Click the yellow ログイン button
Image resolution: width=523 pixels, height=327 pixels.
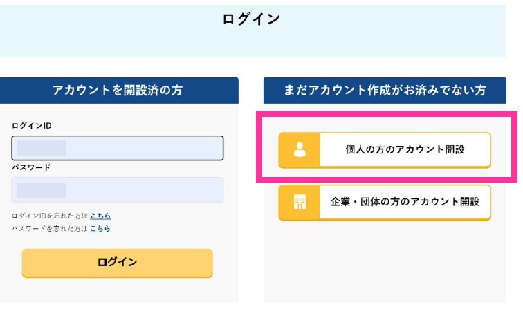pyautogui.click(x=118, y=263)
